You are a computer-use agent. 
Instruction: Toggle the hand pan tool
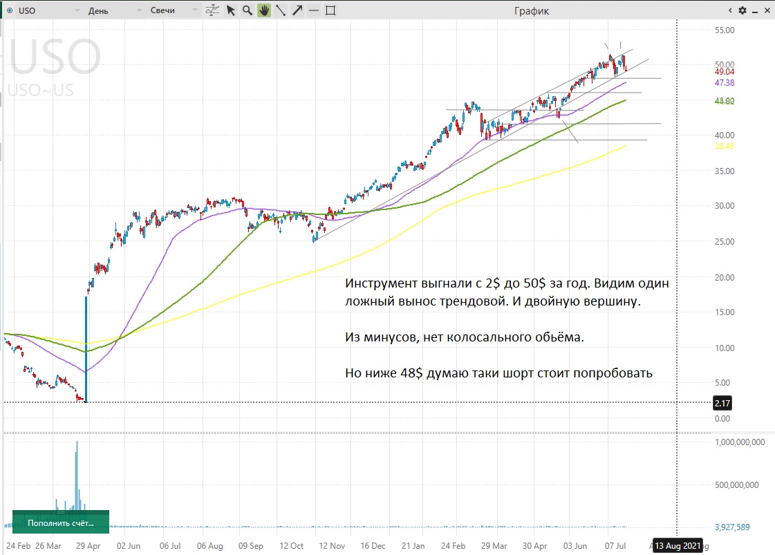click(264, 10)
